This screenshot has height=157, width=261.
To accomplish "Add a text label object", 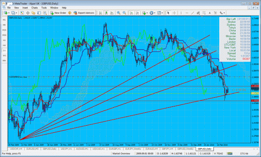I will [215, 13].
